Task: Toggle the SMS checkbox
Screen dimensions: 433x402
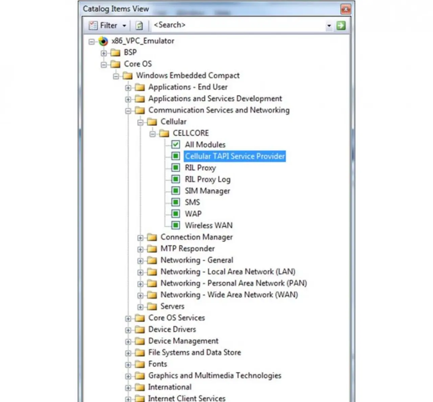Action: (176, 202)
